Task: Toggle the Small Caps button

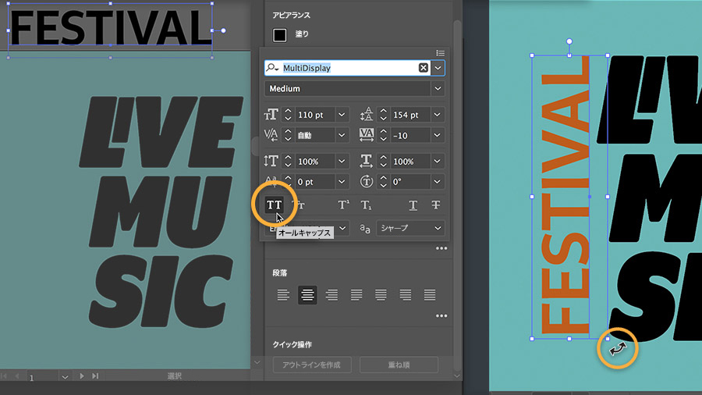Action: click(x=299, y=205)
